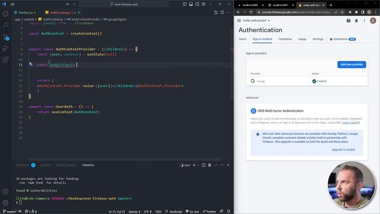Viewport: 380px width, 214px height.
Task: Open the Extensions view in VS Code
Action: 5,59
